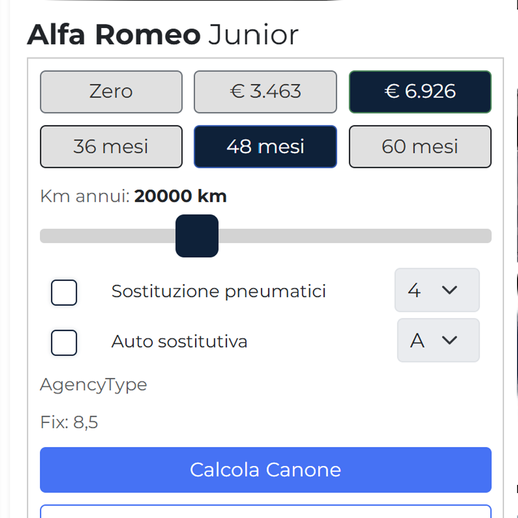Screen dimensions: 518x518
Task: Click the Auto sostitutiva label text
Action: 179,341
